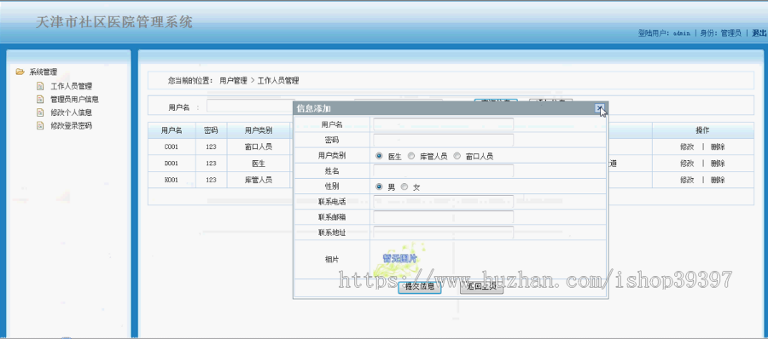Image resolution: width=768 pixels, height=339 pixels.
Task: Click 修改 for user C001
Action: pos(687,147)
